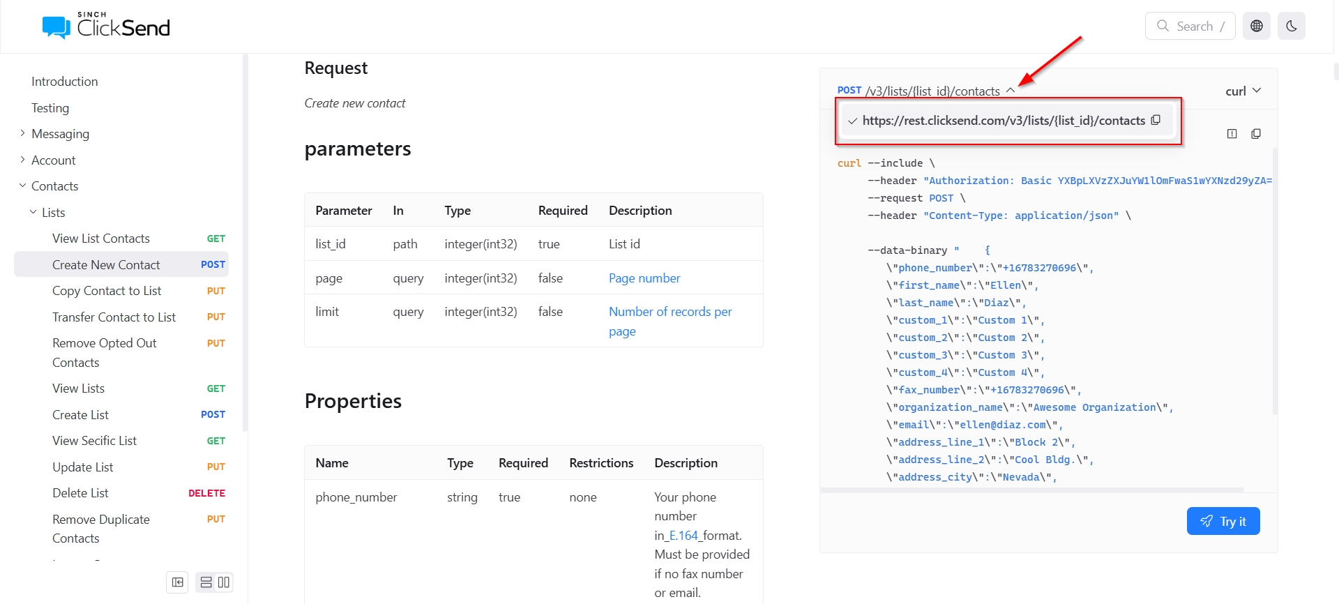Viewport: 1339px width, 604px height.
Task: Toggle dark mode moon icon
Action: pos(1292,26)
